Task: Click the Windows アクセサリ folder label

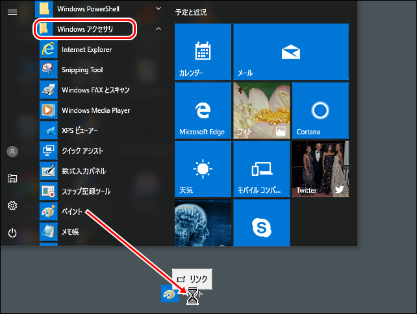Action: pyautogui.click(x=85, y=29)
